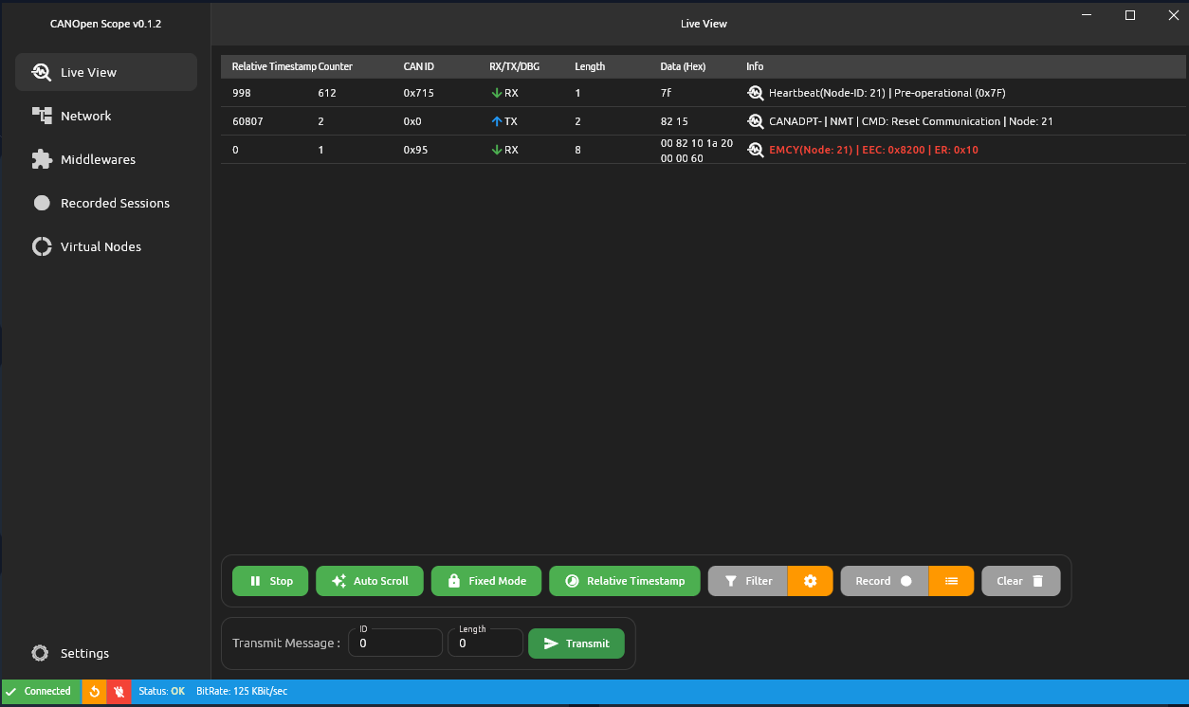
Task: Enable the Filter for live messages
Action: tap(747, 580)
